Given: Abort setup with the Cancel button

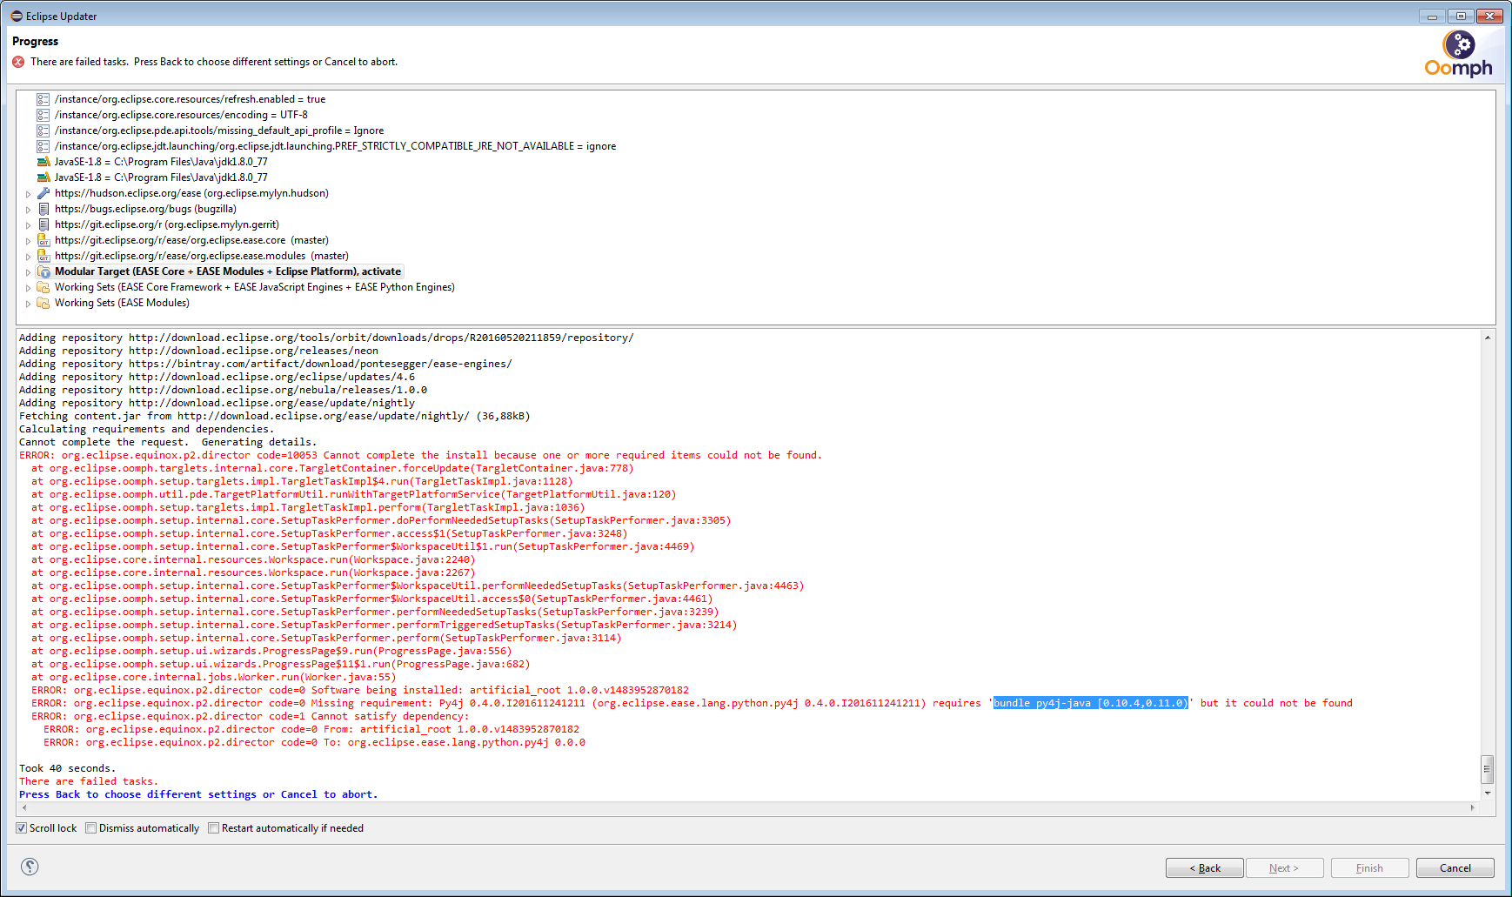Looking at the screenshot, I should pyautogui.click(x=1455, y=868).
